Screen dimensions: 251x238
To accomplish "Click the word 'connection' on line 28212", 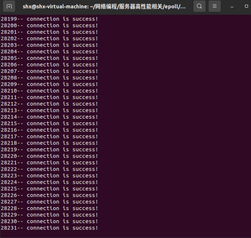I will (43, 104).
